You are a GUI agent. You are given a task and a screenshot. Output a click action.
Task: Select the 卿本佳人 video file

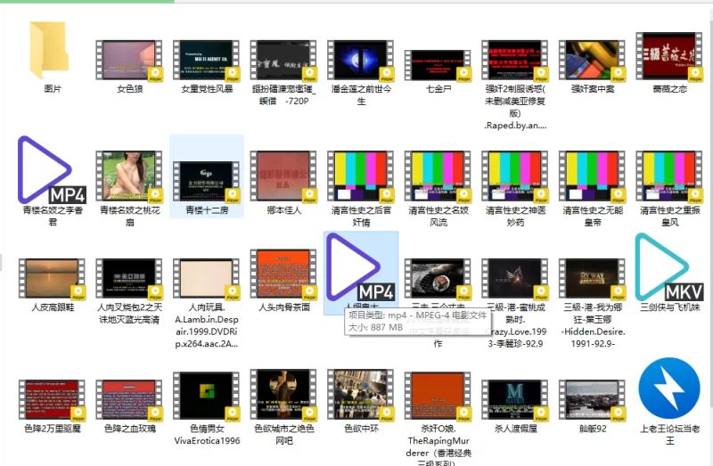click(x=283, y=176)
